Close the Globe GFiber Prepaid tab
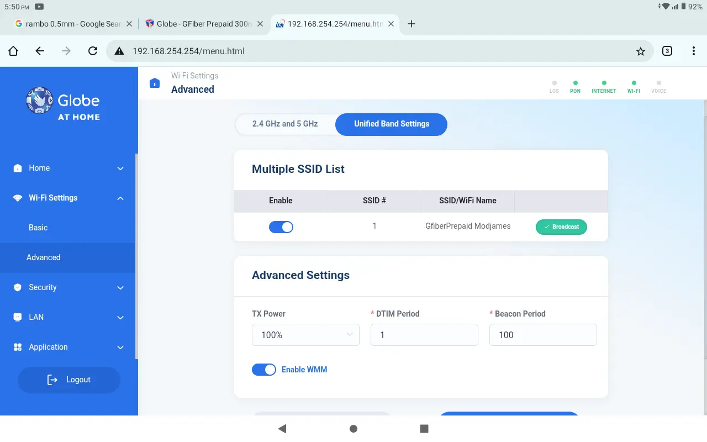The image size is (707, 442). click(260, 24)
